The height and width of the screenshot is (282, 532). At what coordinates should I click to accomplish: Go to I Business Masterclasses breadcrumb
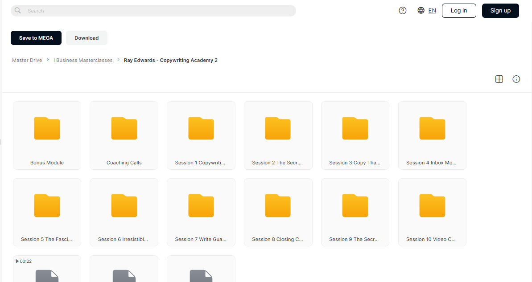[x=83, y=60]
